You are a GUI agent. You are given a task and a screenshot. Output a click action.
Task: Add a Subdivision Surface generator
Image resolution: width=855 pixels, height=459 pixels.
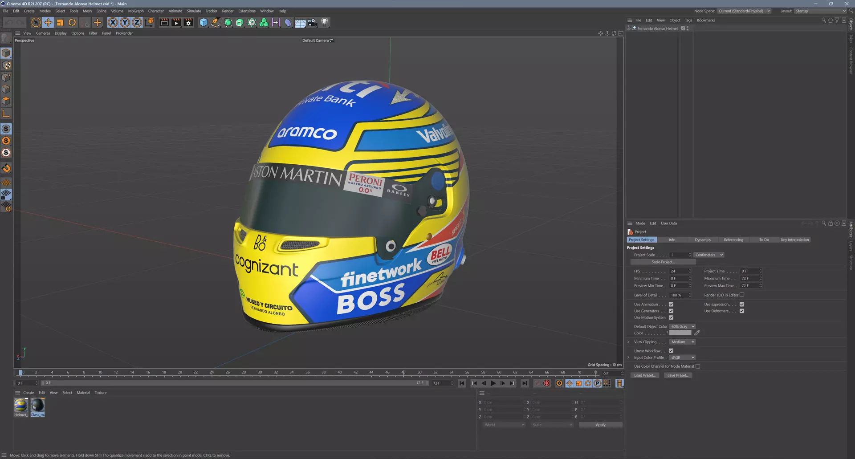[228, 22]
